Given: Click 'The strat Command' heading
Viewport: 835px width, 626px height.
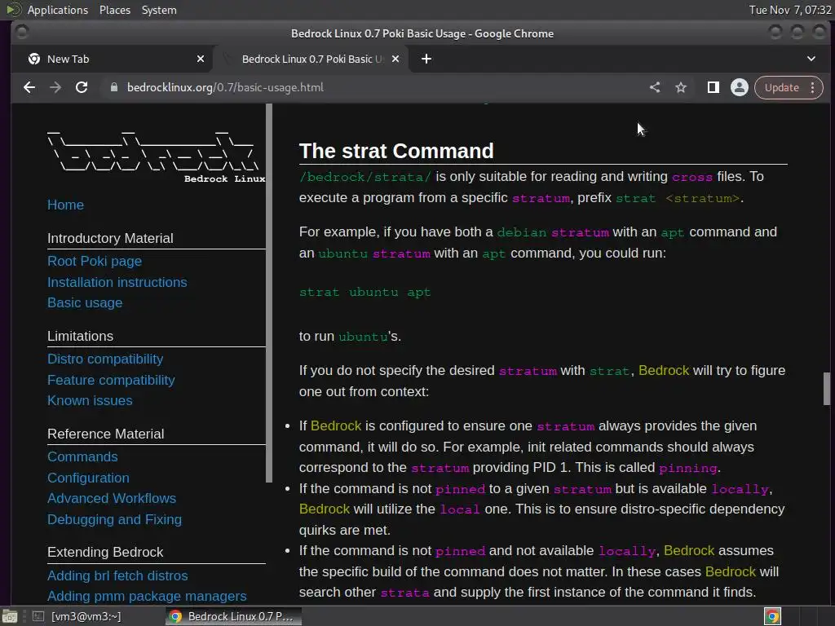Looking at the screenshot, I should click(x=396, y=151).
